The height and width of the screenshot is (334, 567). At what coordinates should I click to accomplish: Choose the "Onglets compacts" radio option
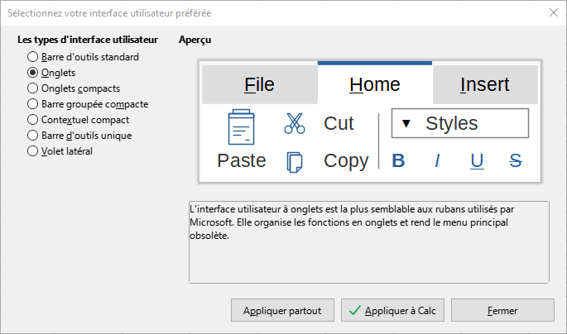(x=74, y=88)
